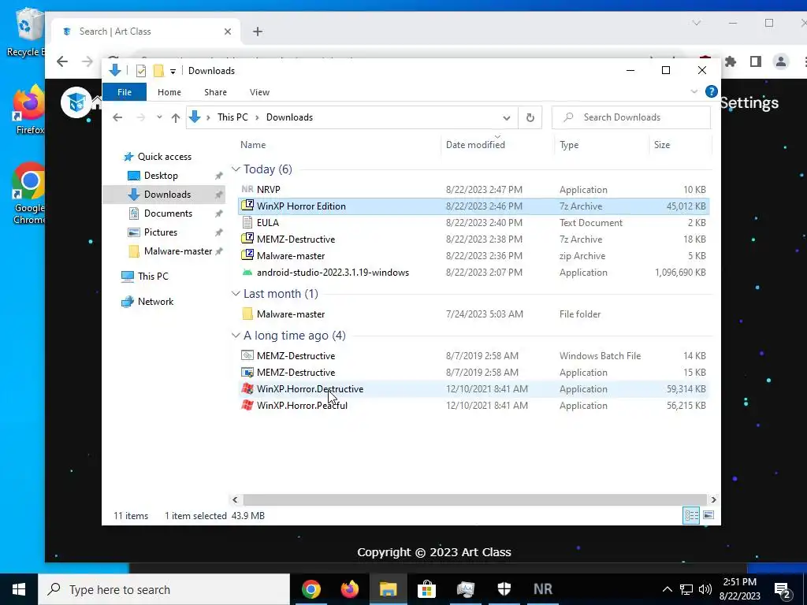Click the speaker volume tray icon
807x605 pixels.
[x=705, y=589]
